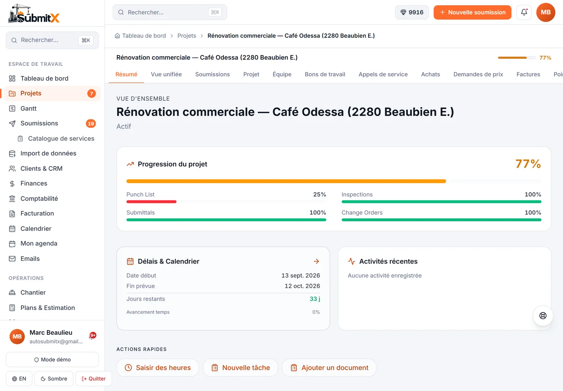Click the Quitter button
Image resolution: width=563 pixels, height=391 pixels.
(x=94, y=379)
